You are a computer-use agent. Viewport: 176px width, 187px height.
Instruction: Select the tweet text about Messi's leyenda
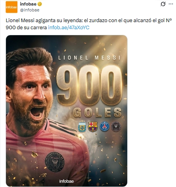89,24
